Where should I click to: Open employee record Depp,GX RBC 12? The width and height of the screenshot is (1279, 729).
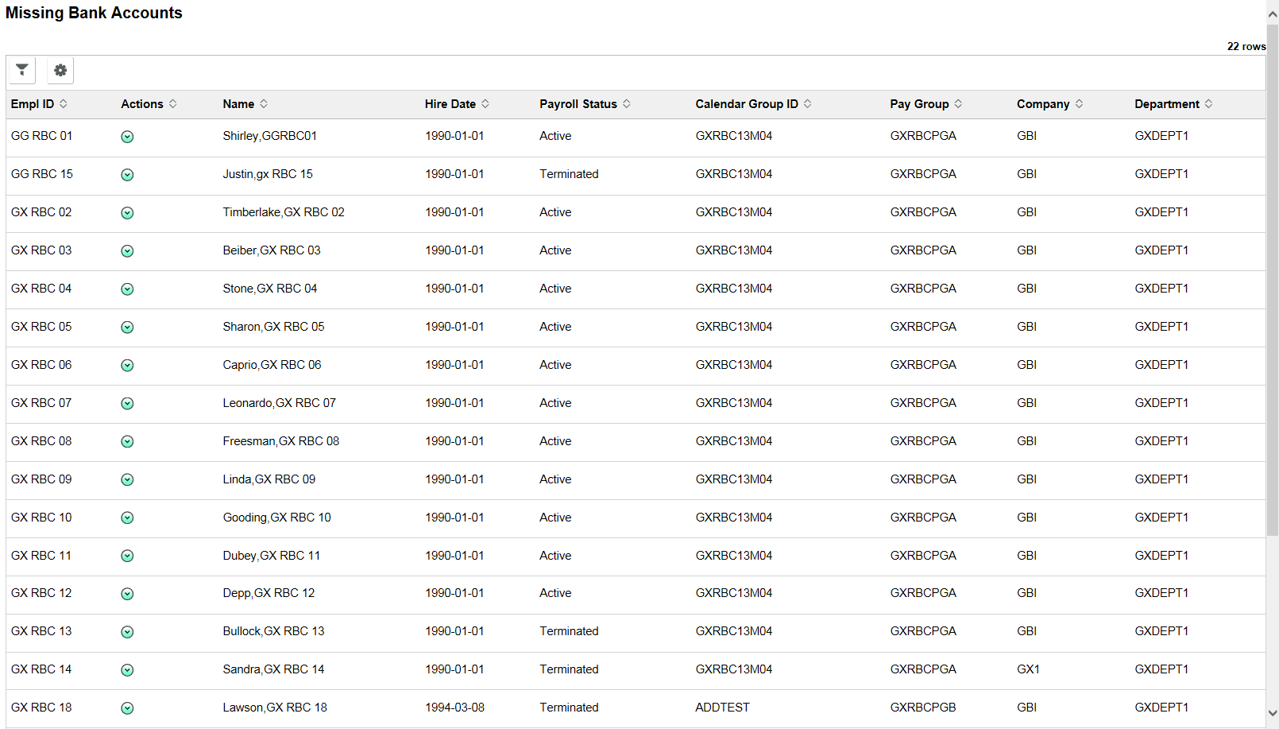pos(269,593)
